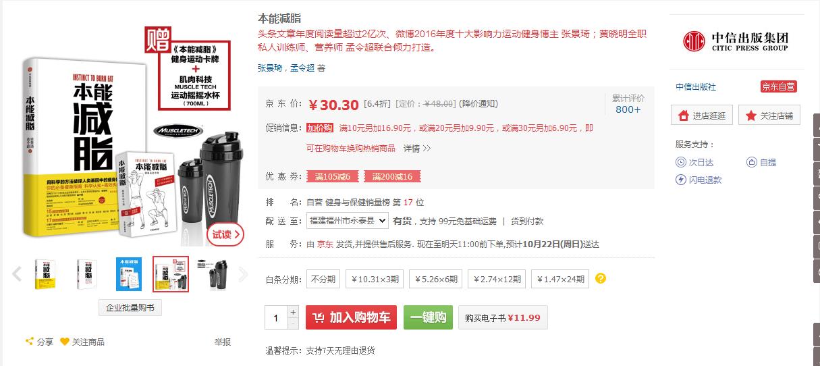Click the yellow question mark beside installment options

[601, 278]
